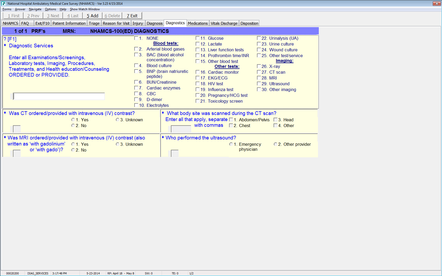This screenshot has width=442, height=276.
Task: Open the Options menu
Action: point(50,9)
